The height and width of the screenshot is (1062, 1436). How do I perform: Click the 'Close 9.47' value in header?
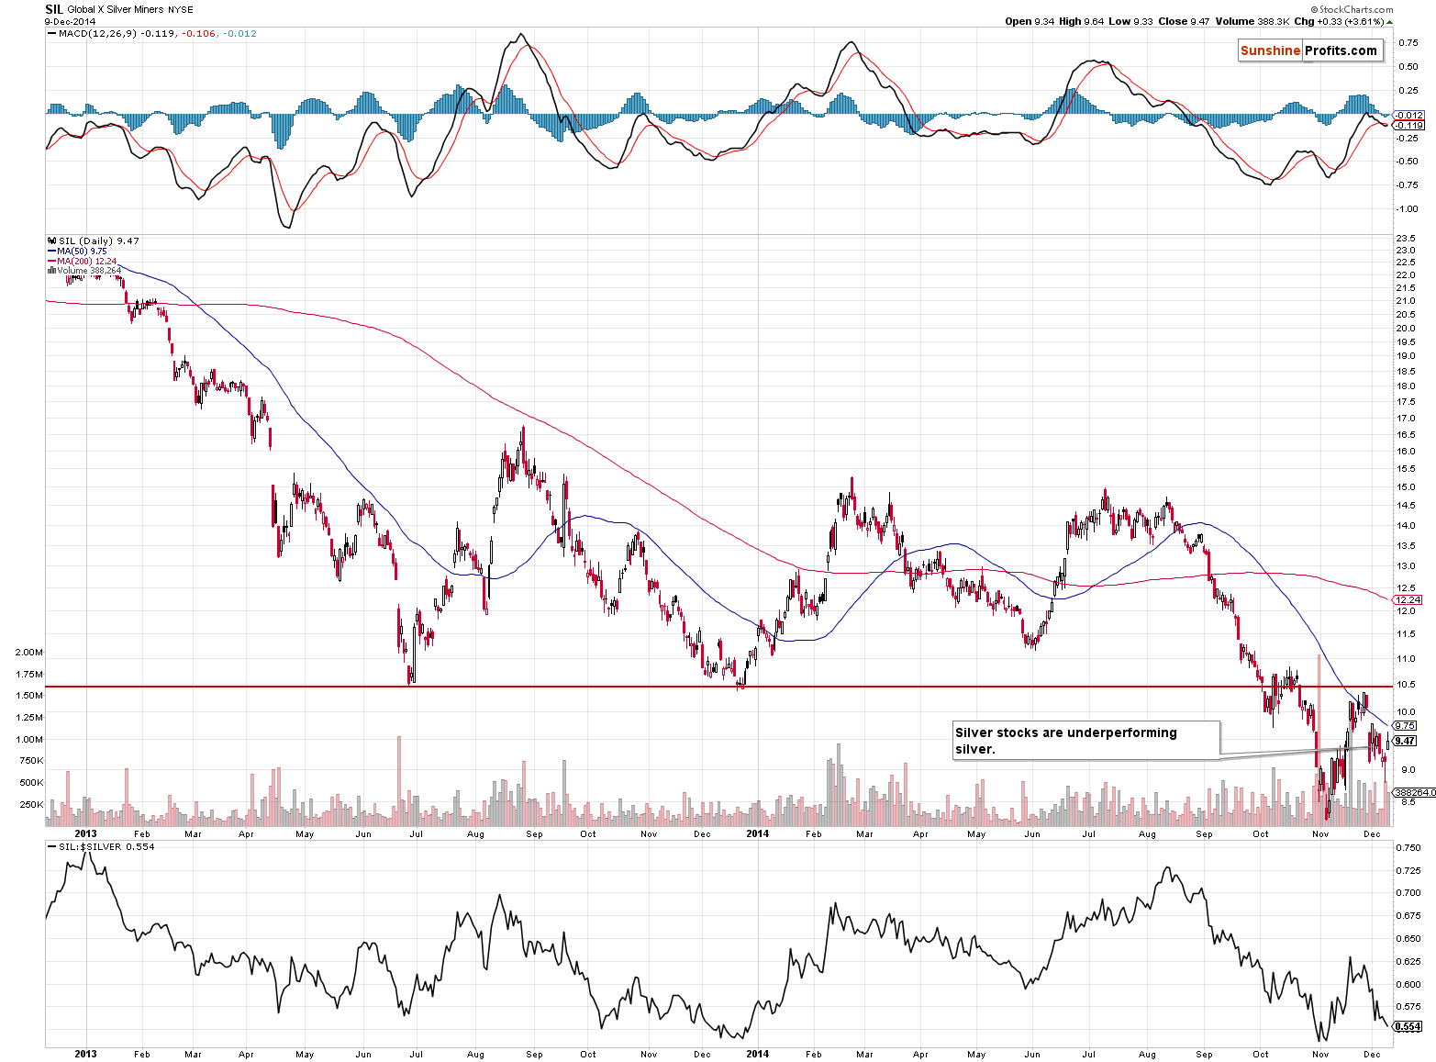pos(1184,21)
